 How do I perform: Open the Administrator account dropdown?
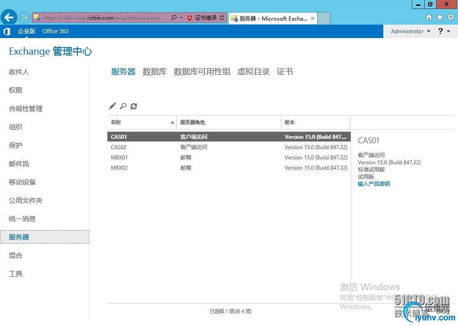411,31
